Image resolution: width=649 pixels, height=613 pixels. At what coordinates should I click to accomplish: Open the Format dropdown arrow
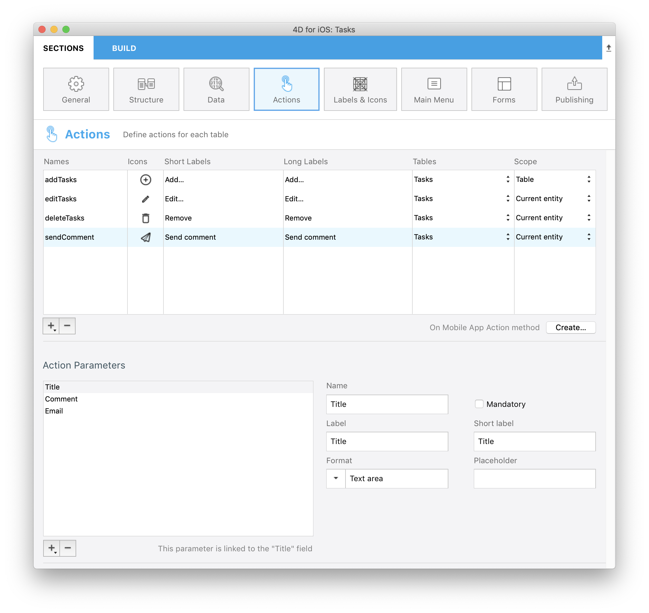click(336, 478)
